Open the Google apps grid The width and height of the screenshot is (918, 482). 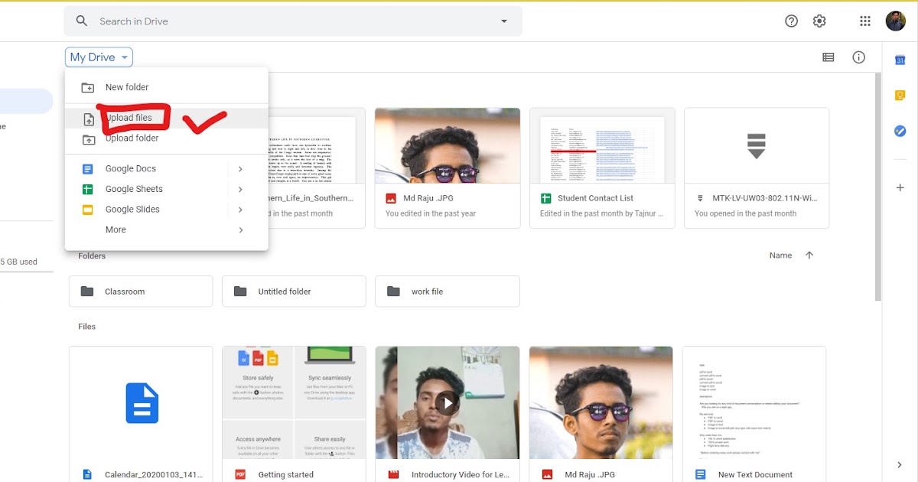coord(865,21)
